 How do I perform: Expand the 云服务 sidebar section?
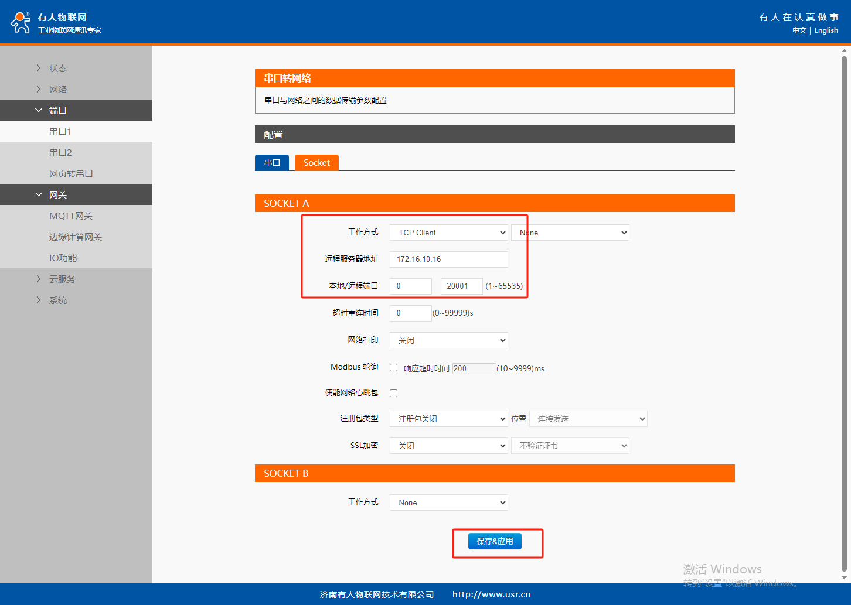point(62,279)
